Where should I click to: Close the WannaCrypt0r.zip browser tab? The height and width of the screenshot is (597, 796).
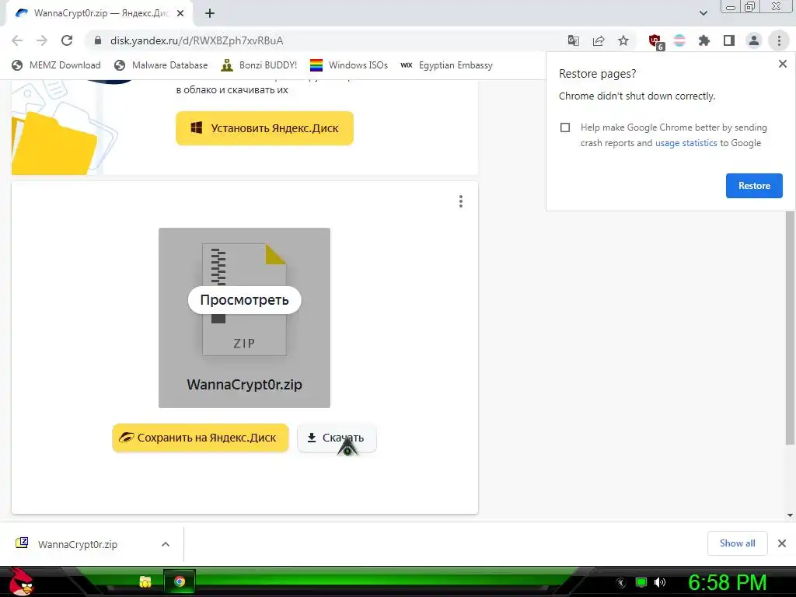point(180,14)
